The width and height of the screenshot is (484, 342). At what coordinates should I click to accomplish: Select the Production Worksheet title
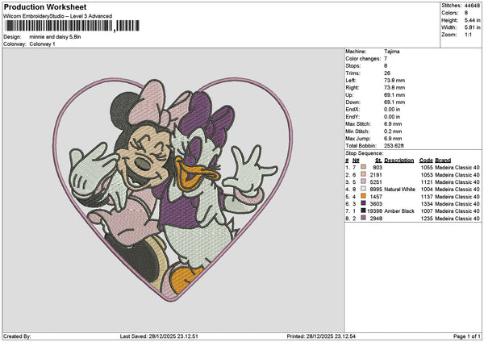[45, 7]
